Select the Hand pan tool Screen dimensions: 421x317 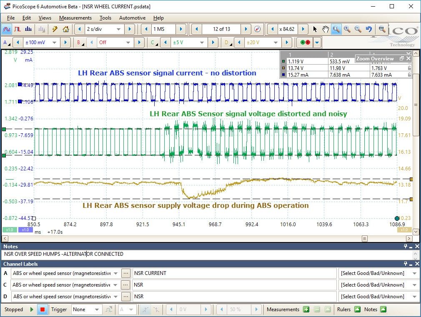pyautogui.click(x=326, y=29)
